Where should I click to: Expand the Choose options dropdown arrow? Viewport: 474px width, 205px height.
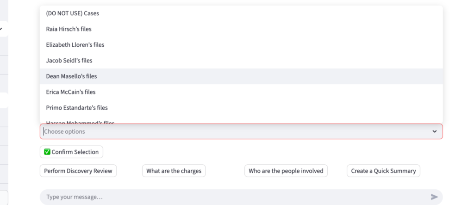click(x=434, y=131)
